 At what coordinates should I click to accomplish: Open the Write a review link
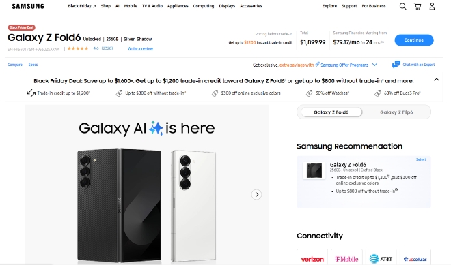[140, 48]
